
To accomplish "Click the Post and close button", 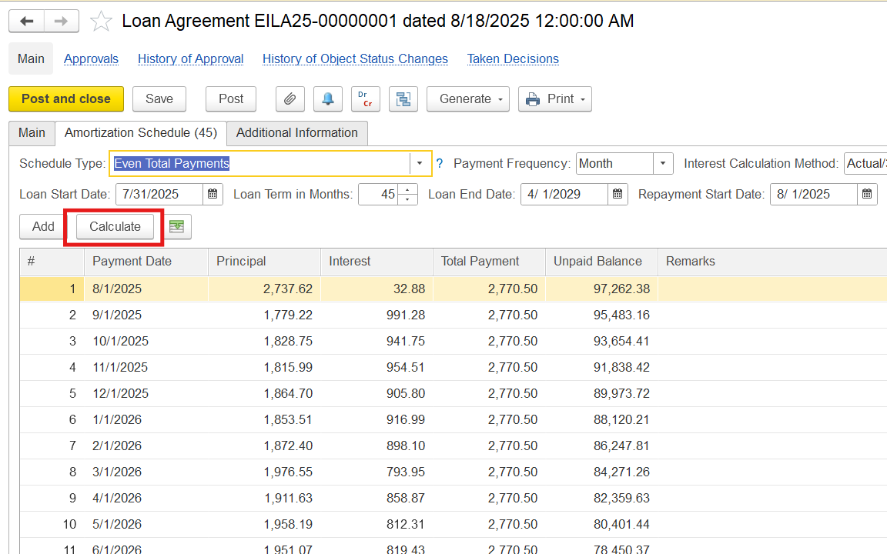I will (x=66, y=99).
